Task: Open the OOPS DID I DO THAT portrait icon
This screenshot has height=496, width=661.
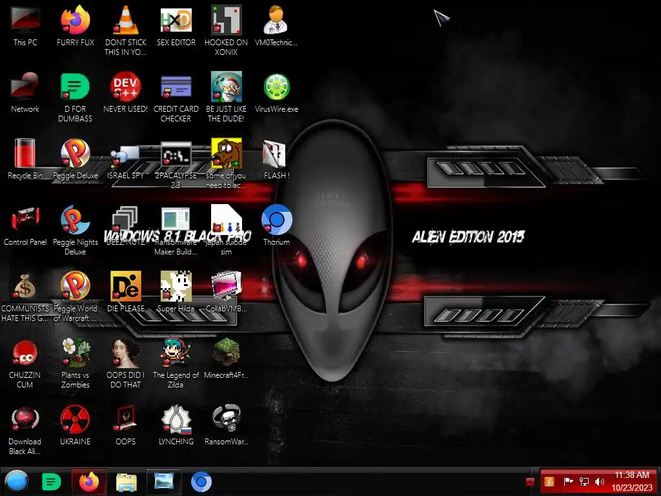Action: tap(126, 363)
